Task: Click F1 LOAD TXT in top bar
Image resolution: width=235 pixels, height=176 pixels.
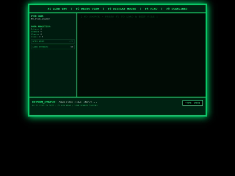Action: (x=57, y=9)
